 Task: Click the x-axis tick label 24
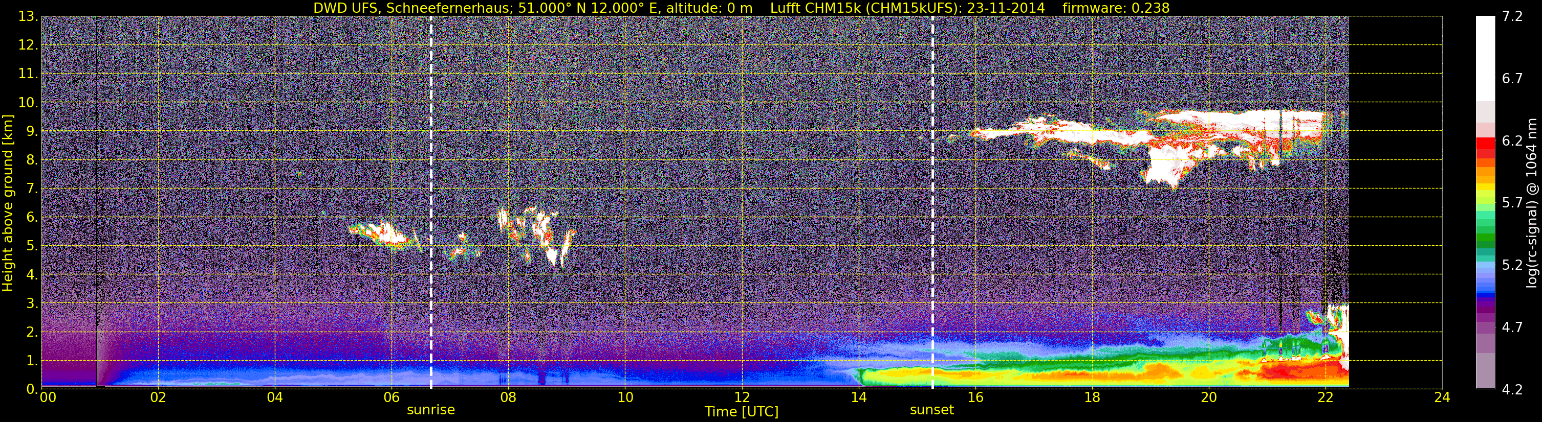tap(1442, 397)
